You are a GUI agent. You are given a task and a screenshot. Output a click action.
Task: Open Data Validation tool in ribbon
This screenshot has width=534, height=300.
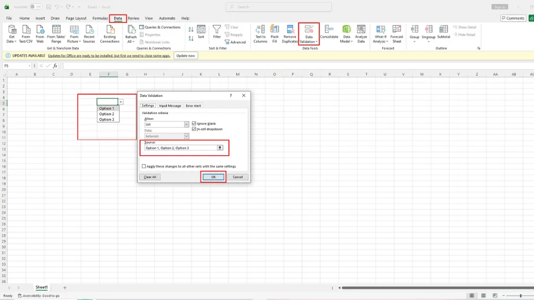click(309, 34)
